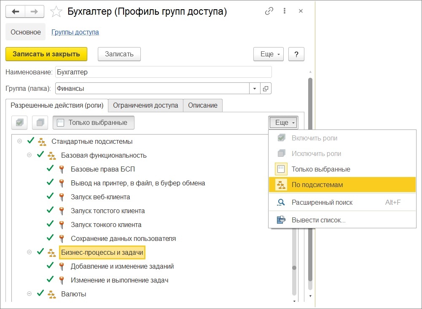The height and width of the screenshot is (309, 422).
Task: Uncheck Базовая функциональность check mark
Action: [40, 154]
